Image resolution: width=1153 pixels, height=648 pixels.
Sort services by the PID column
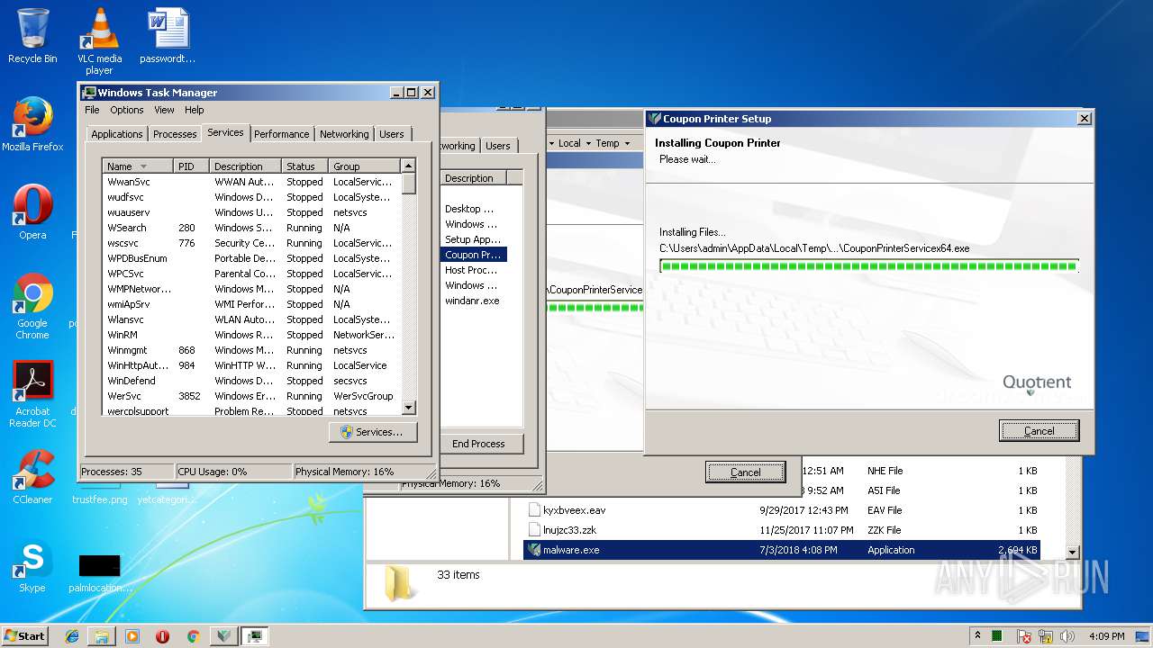(x=192, y=166)
